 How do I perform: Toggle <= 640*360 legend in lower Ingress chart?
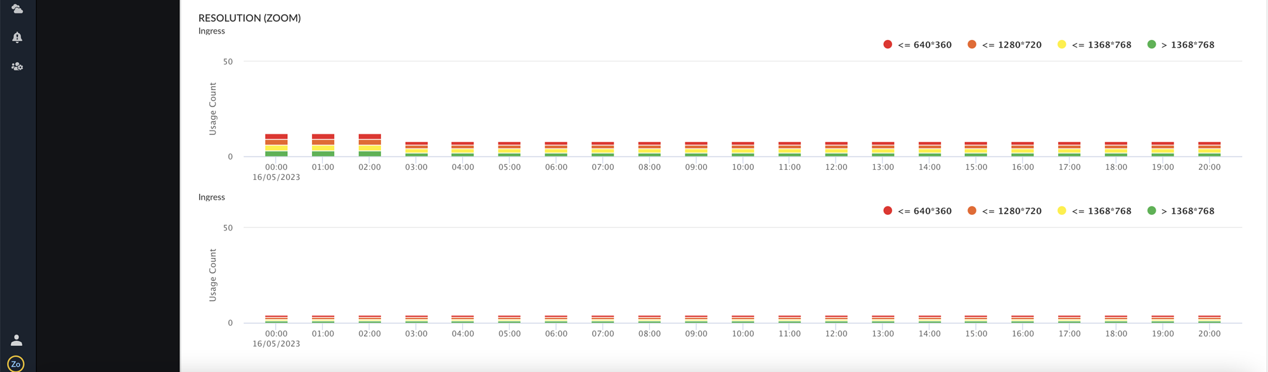[x=917, y=211]
